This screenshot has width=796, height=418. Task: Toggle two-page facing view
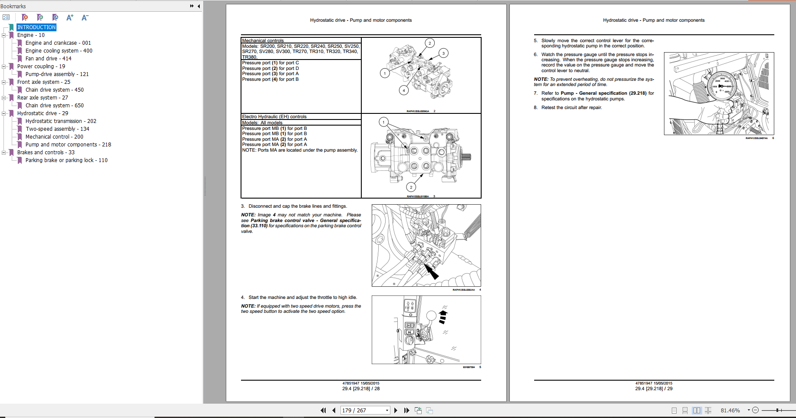click(x=697, y=410)
